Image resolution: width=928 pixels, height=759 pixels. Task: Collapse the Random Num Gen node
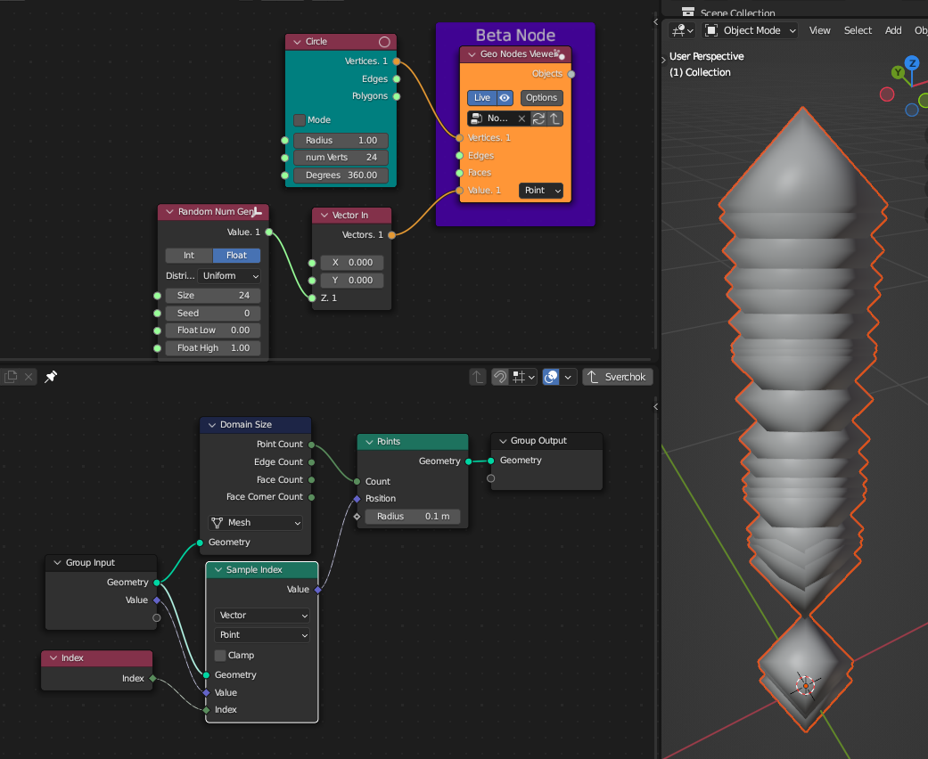pyautogui.click(x=170, y=212)
